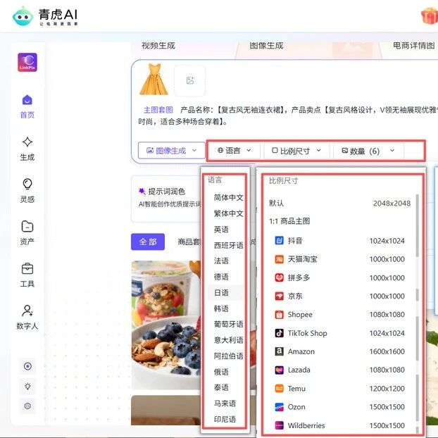Open the granola yogurt bowl image

coord(166,325)
